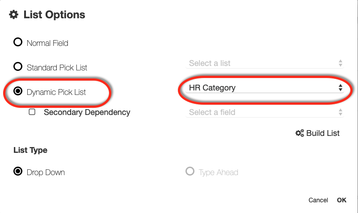Click the List Type section heading

30,150
